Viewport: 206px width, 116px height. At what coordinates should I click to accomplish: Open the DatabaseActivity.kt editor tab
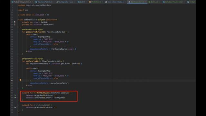click(45, 2)
